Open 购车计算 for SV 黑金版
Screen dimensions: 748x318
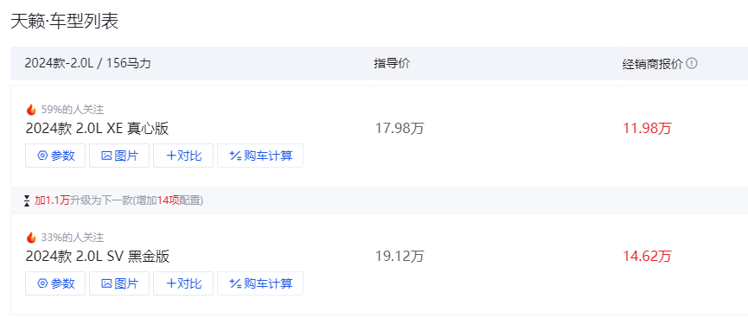point(260,283)
